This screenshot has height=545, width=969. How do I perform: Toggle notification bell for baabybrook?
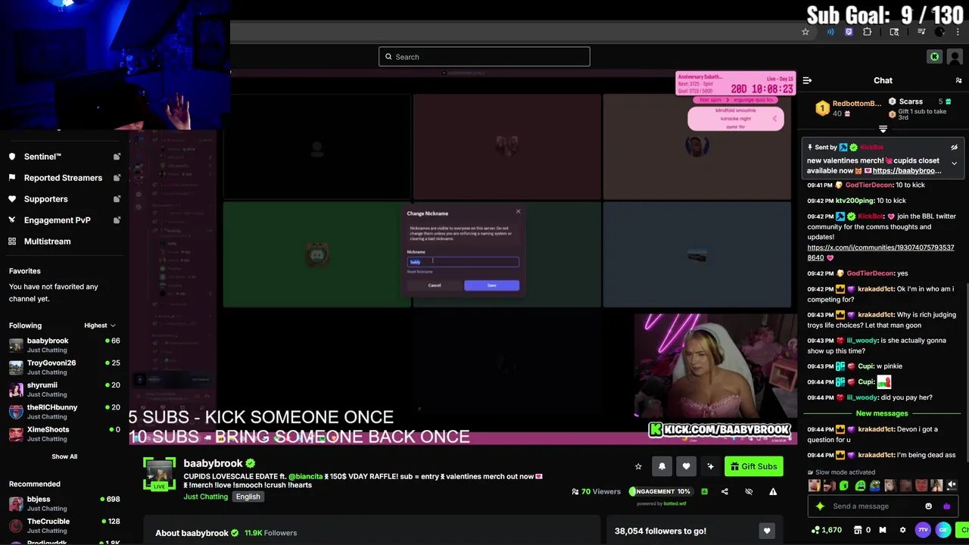(x=662, y=466)
